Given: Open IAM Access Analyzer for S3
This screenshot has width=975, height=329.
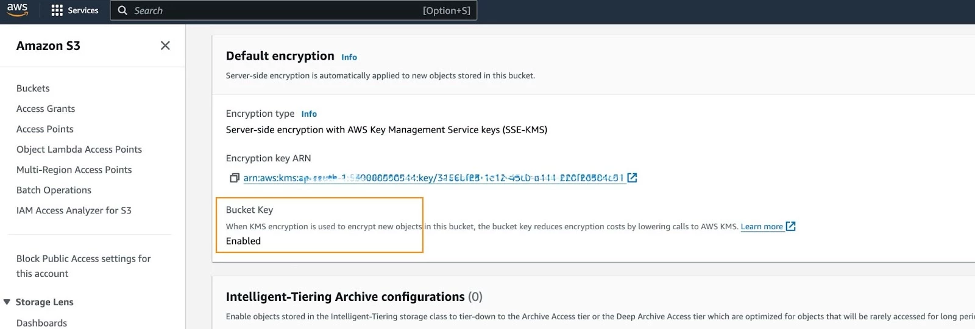Looking at the screenshot, I should [x=74, y=210].
